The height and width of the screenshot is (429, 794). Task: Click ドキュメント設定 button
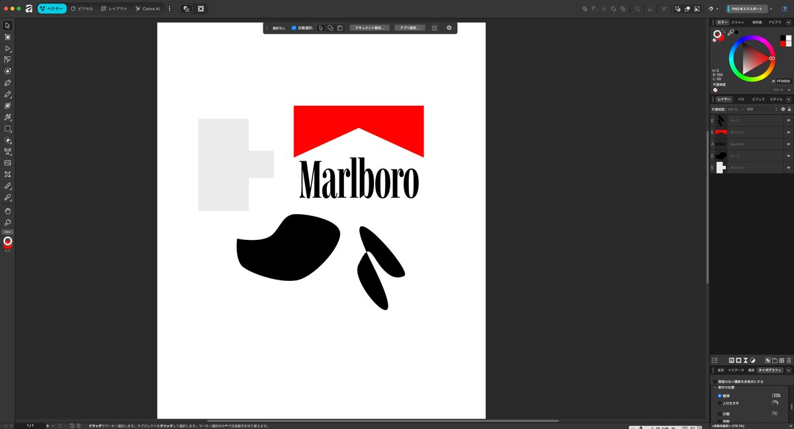(369, 28)
